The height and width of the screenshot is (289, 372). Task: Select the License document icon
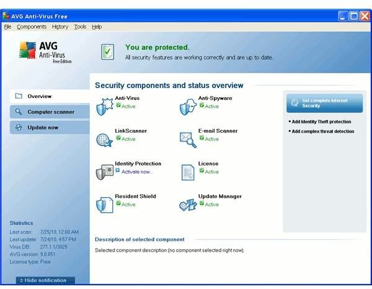pyautogui.click(x=188, y=172)
